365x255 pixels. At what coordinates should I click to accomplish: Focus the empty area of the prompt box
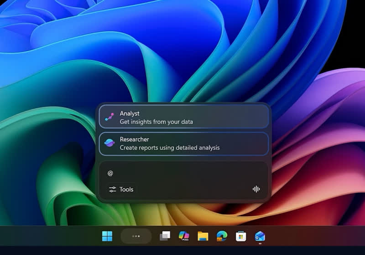tap(192, 173)
